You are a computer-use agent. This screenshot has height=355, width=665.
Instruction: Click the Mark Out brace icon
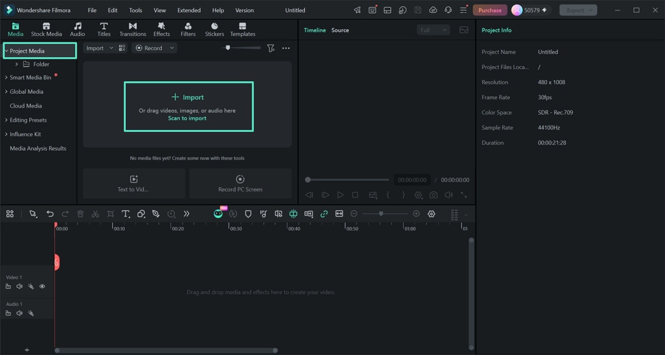(x=403, y=195)
